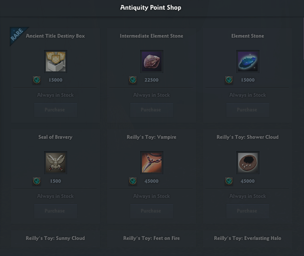Click antiquity point coin beside 1500 price

coord(37,181)
